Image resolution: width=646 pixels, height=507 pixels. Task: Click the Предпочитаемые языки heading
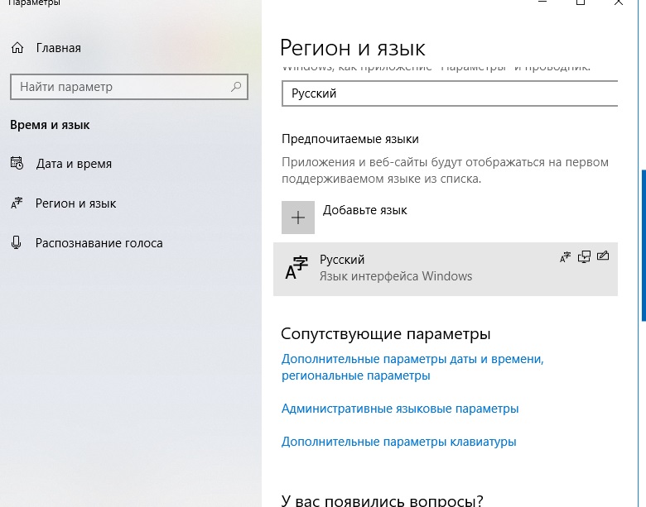point(350,139)
